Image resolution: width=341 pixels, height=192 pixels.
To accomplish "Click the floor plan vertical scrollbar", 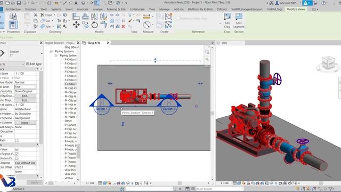I will pos(213,113).
